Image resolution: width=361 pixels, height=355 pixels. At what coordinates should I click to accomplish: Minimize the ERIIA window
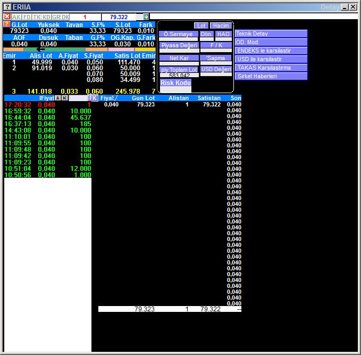(345, 7)
